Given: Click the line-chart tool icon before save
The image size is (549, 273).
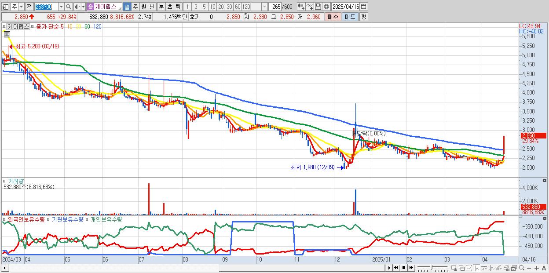Looking at the screenshot, I should point(309,7).
